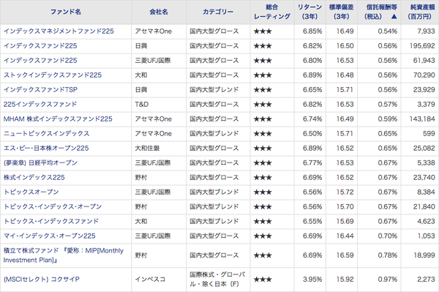Sort by カテゴリー column header
The width and height of the screenshot is (439, 292).
pos(218,12)
